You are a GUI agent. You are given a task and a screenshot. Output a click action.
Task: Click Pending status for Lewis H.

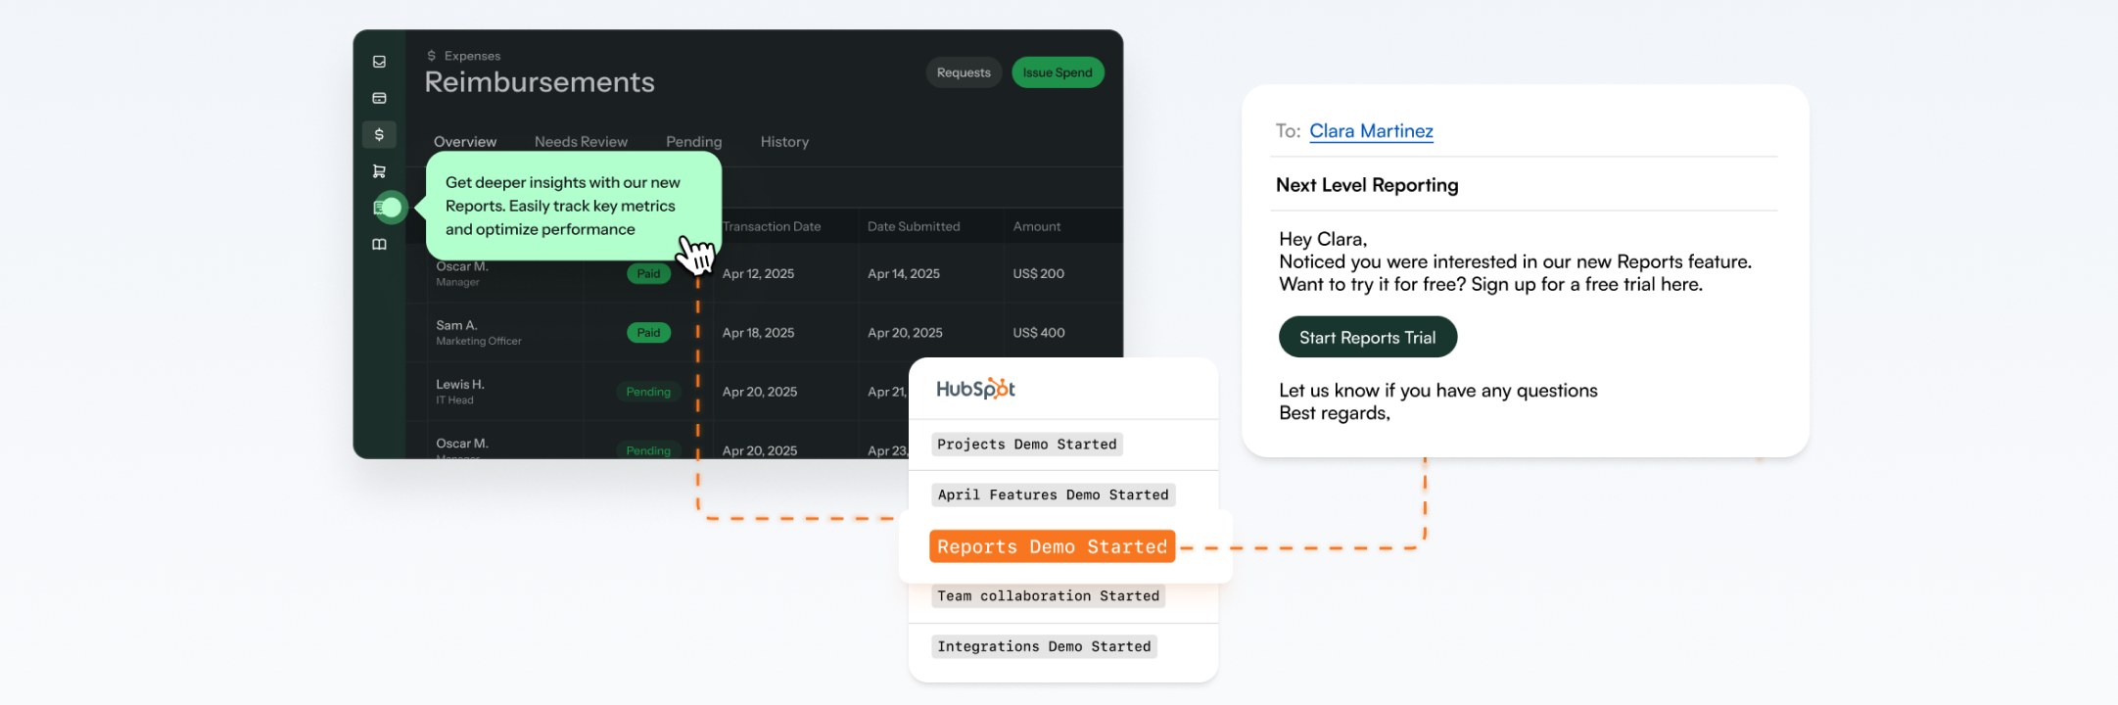tap(648, 392)
